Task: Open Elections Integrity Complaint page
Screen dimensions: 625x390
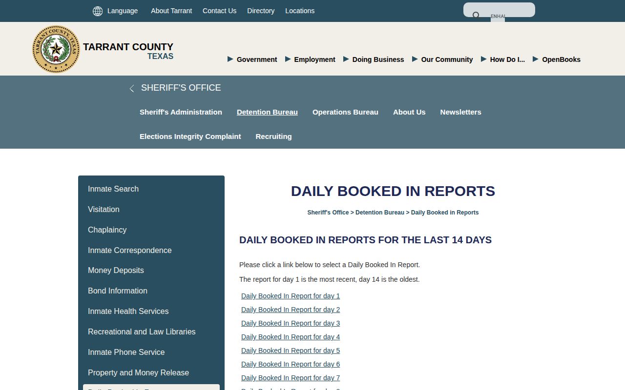Action: (x=190, y=136)
